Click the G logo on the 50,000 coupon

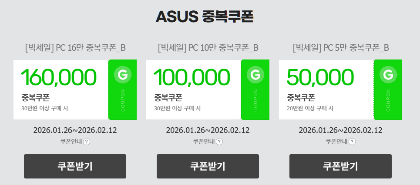pyautogui.click(x=388, y=75)
